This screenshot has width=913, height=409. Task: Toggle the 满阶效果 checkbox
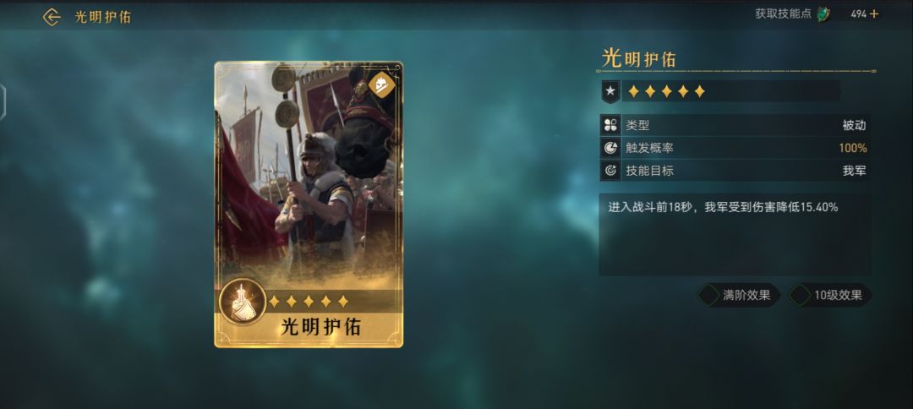[x=708, y=295]
